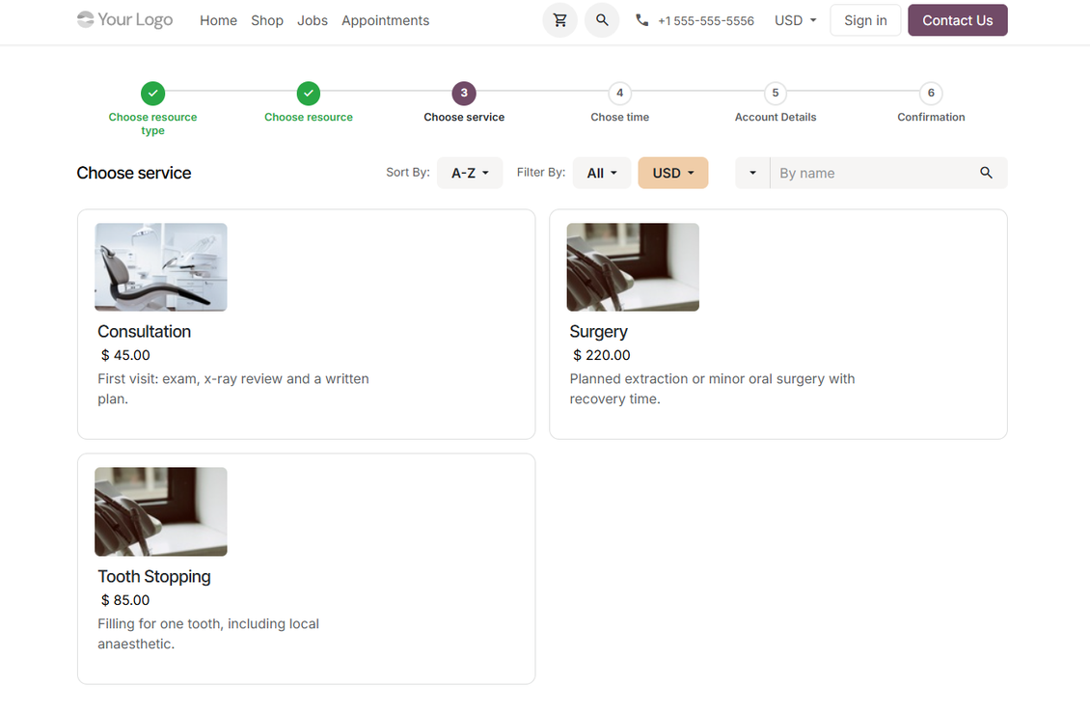Click the $ 85.00 price
Viewport: 1090px width, 714px height.
(125, 600)
